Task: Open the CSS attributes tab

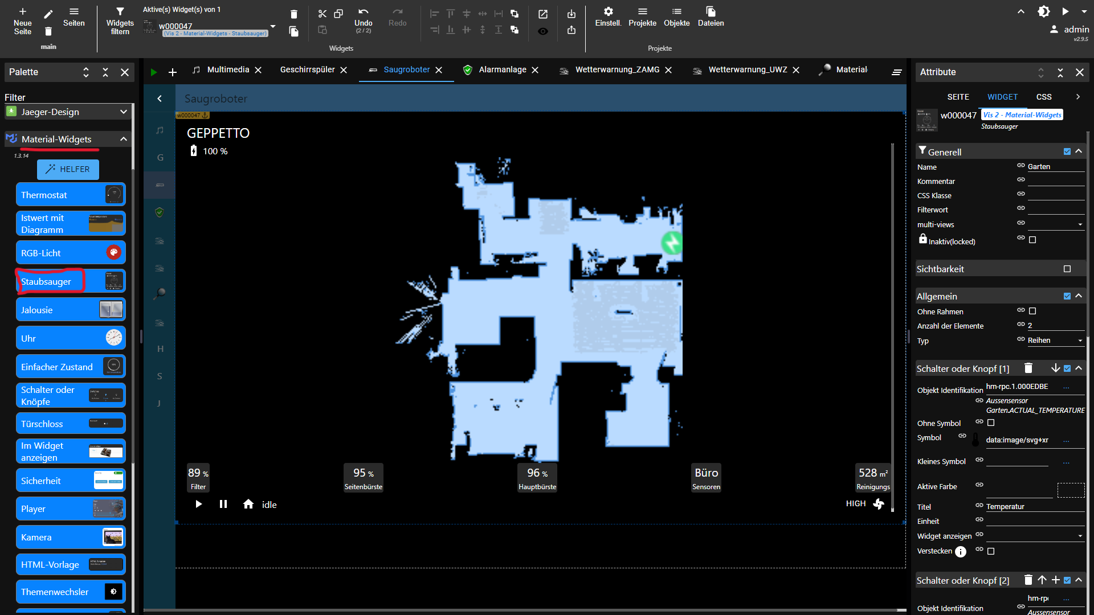Action: 1044,97
